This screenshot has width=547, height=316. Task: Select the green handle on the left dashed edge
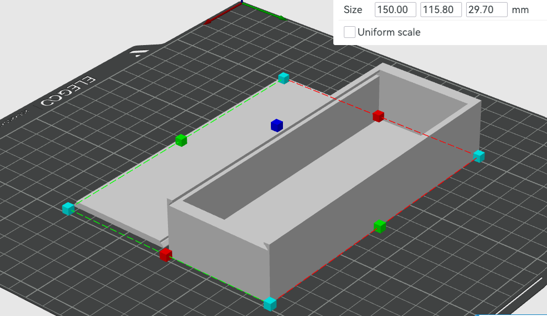coord(181,140)
